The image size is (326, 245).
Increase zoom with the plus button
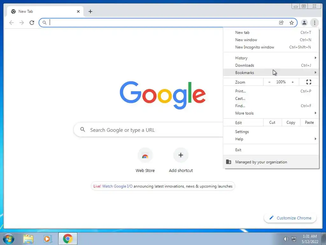click(x=293, y=82)
